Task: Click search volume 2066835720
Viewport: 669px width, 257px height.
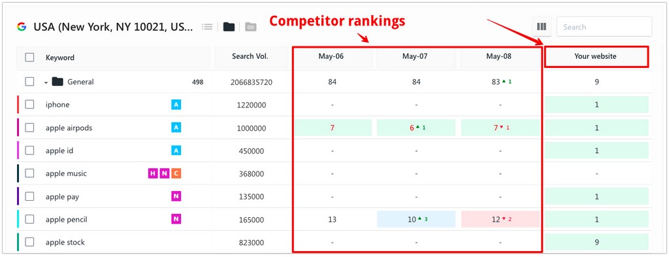Action: (x=252, y=82)
